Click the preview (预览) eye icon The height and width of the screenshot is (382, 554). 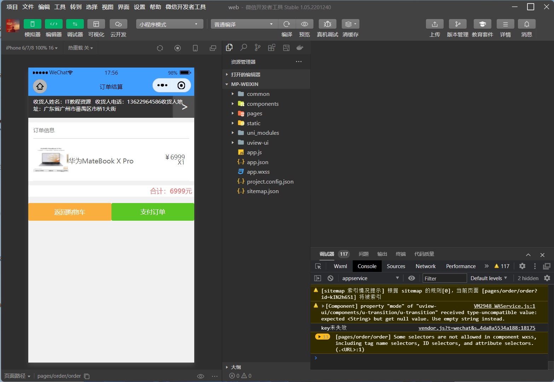click(305, 24)
